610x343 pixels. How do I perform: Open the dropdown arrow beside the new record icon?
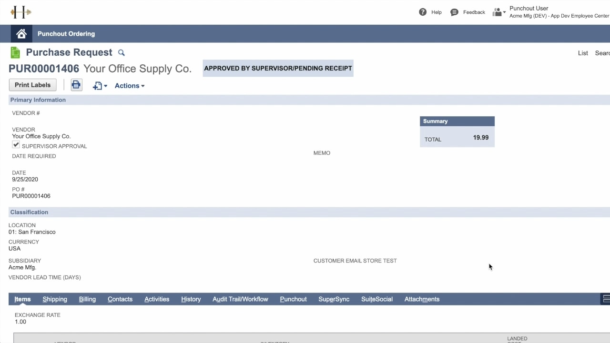pos(105,86)
